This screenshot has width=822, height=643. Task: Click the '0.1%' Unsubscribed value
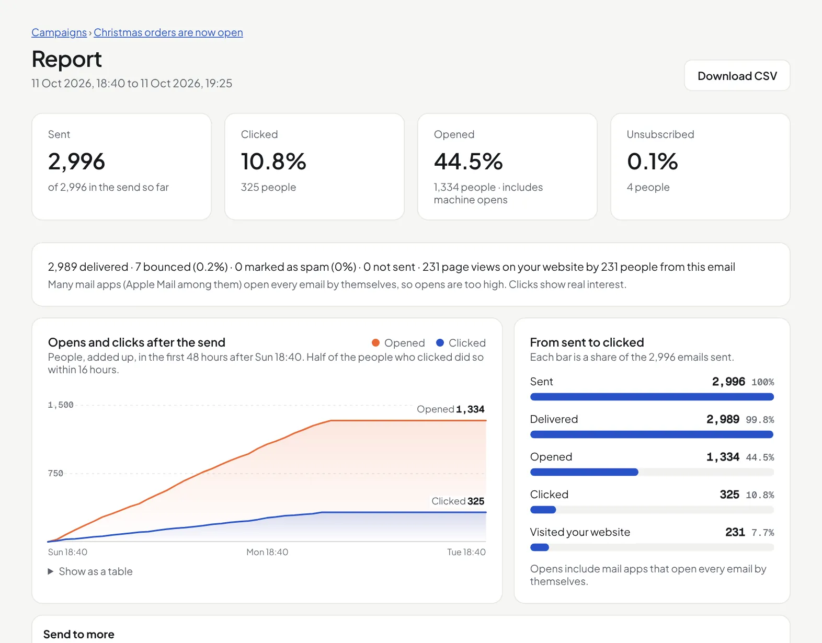pos(653,162)
